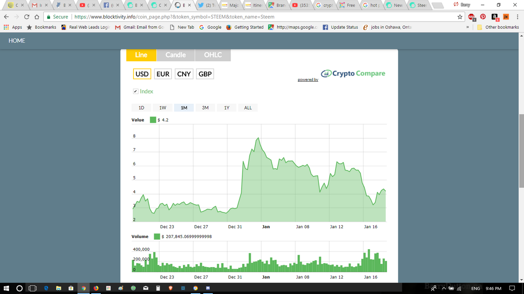
Task: Click the HOME navigation link
Action: (17, 41)
